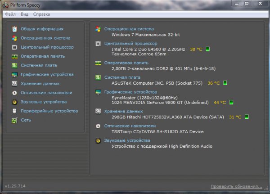
Task: Go to sidebar Оперативная память section
Action: point(43,56)
